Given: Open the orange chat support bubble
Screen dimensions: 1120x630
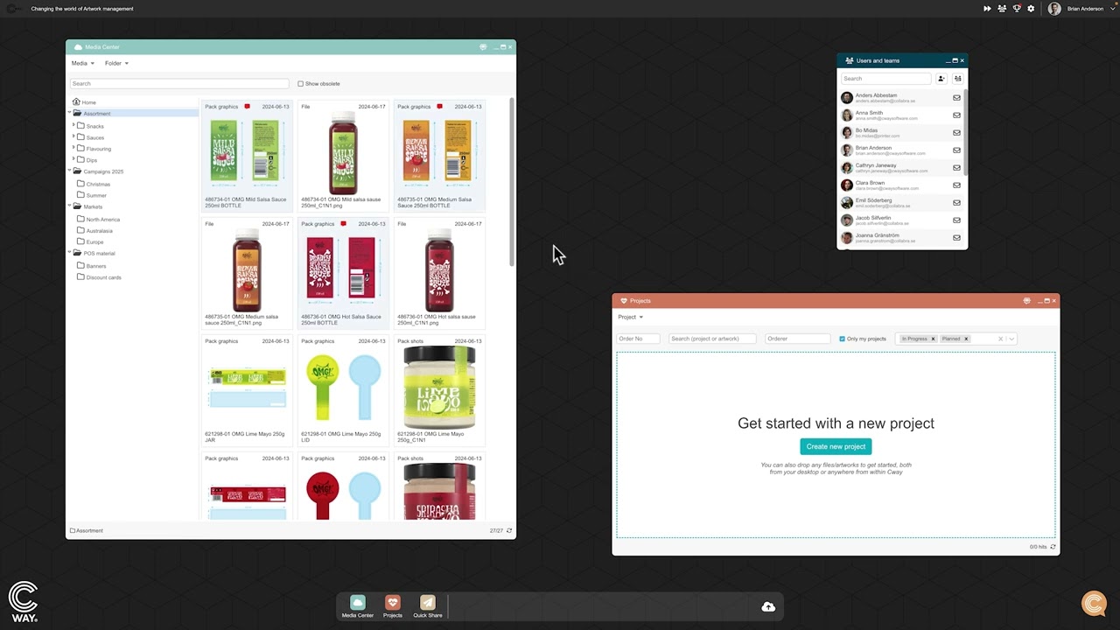Looking at the screenshot, I should tap(1094, 604).
